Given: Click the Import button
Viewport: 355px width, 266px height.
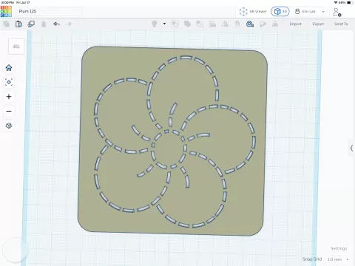Looking at the screenshot, I should pos(295,24).
